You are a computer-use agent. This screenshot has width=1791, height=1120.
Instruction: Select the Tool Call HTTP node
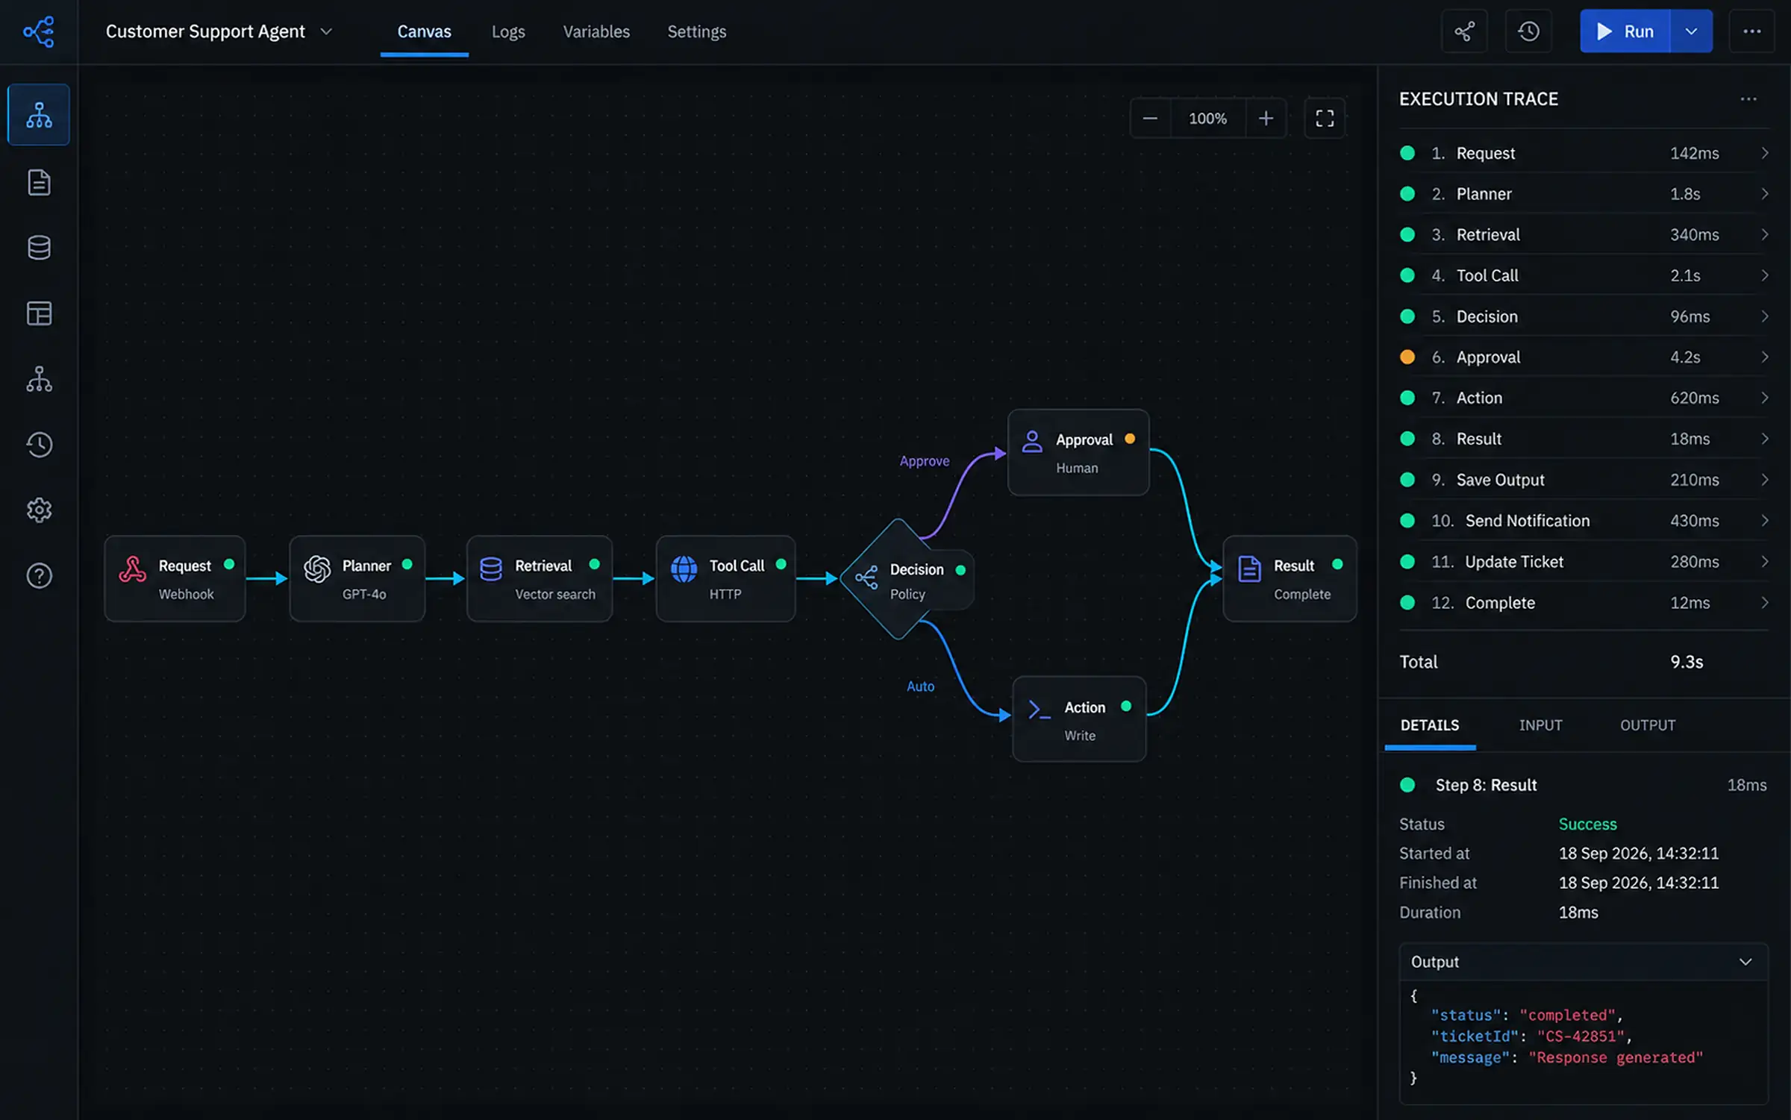725,579
